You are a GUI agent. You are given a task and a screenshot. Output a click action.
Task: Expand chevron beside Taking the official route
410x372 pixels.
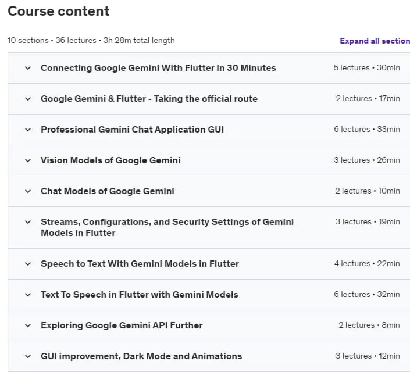pos(28,99)
